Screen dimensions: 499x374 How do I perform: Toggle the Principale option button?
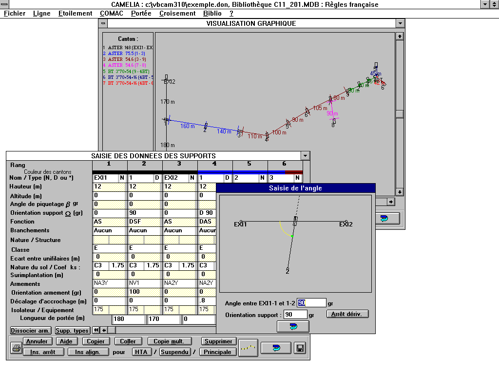217,352
